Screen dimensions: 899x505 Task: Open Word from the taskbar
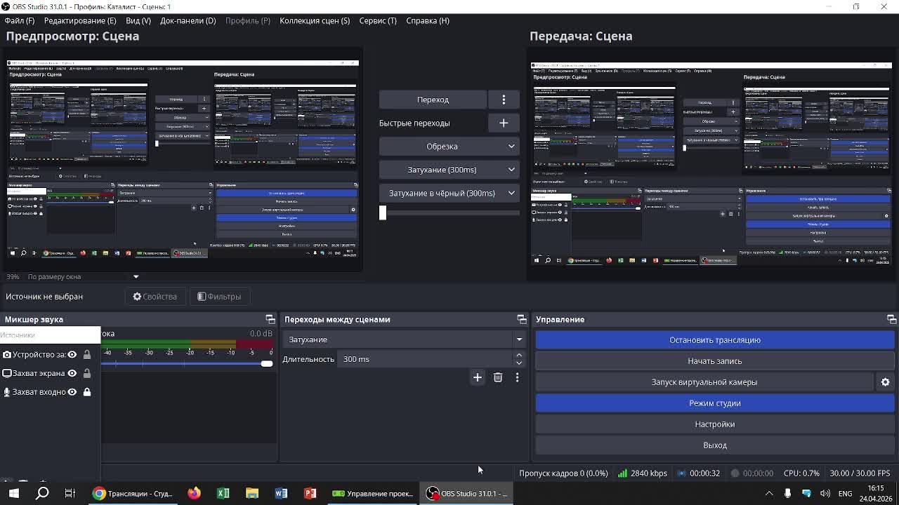click(x=281, y=494)
